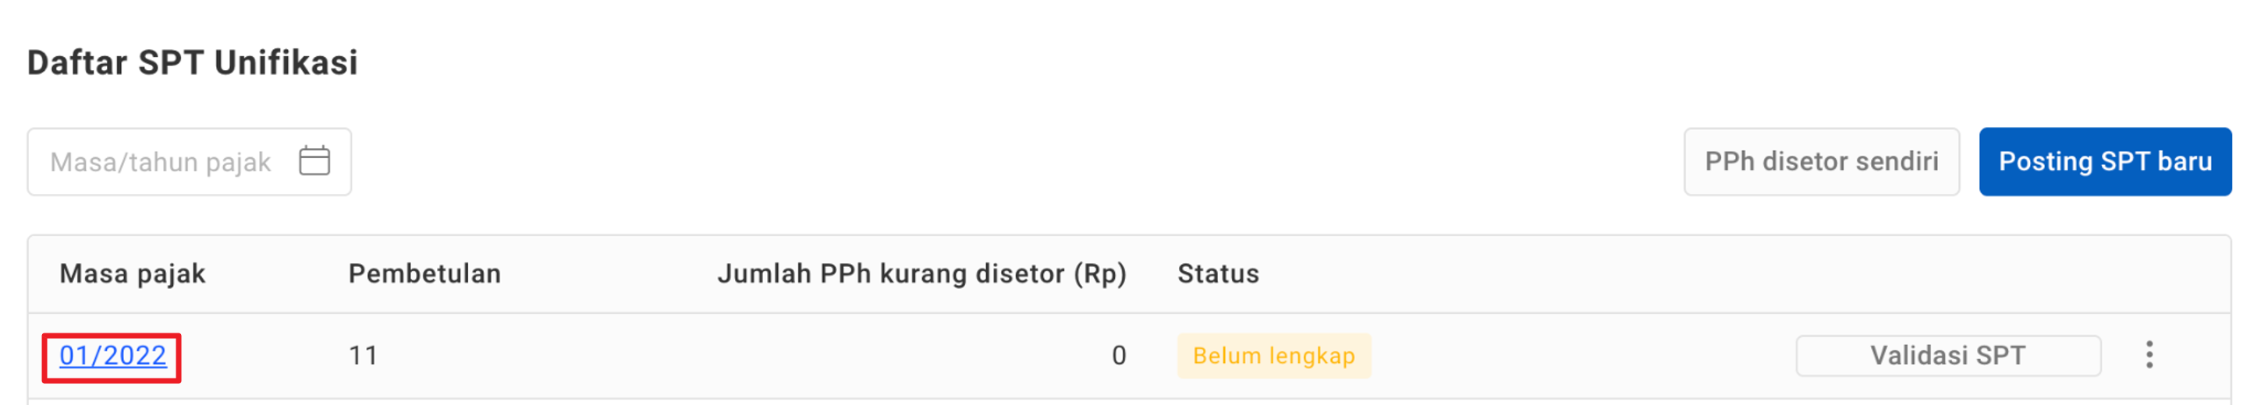Click the Posting SPT baru button
Screen dimensions: 2261x405
coord(2105,162)
